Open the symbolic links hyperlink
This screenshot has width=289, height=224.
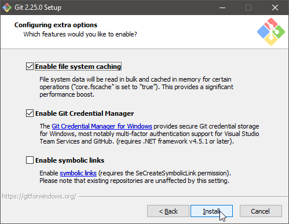point(78,173)
